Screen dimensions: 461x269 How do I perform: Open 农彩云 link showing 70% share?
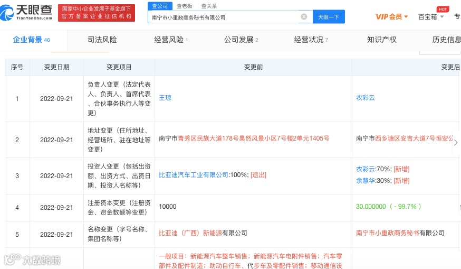tap(366, 169)
